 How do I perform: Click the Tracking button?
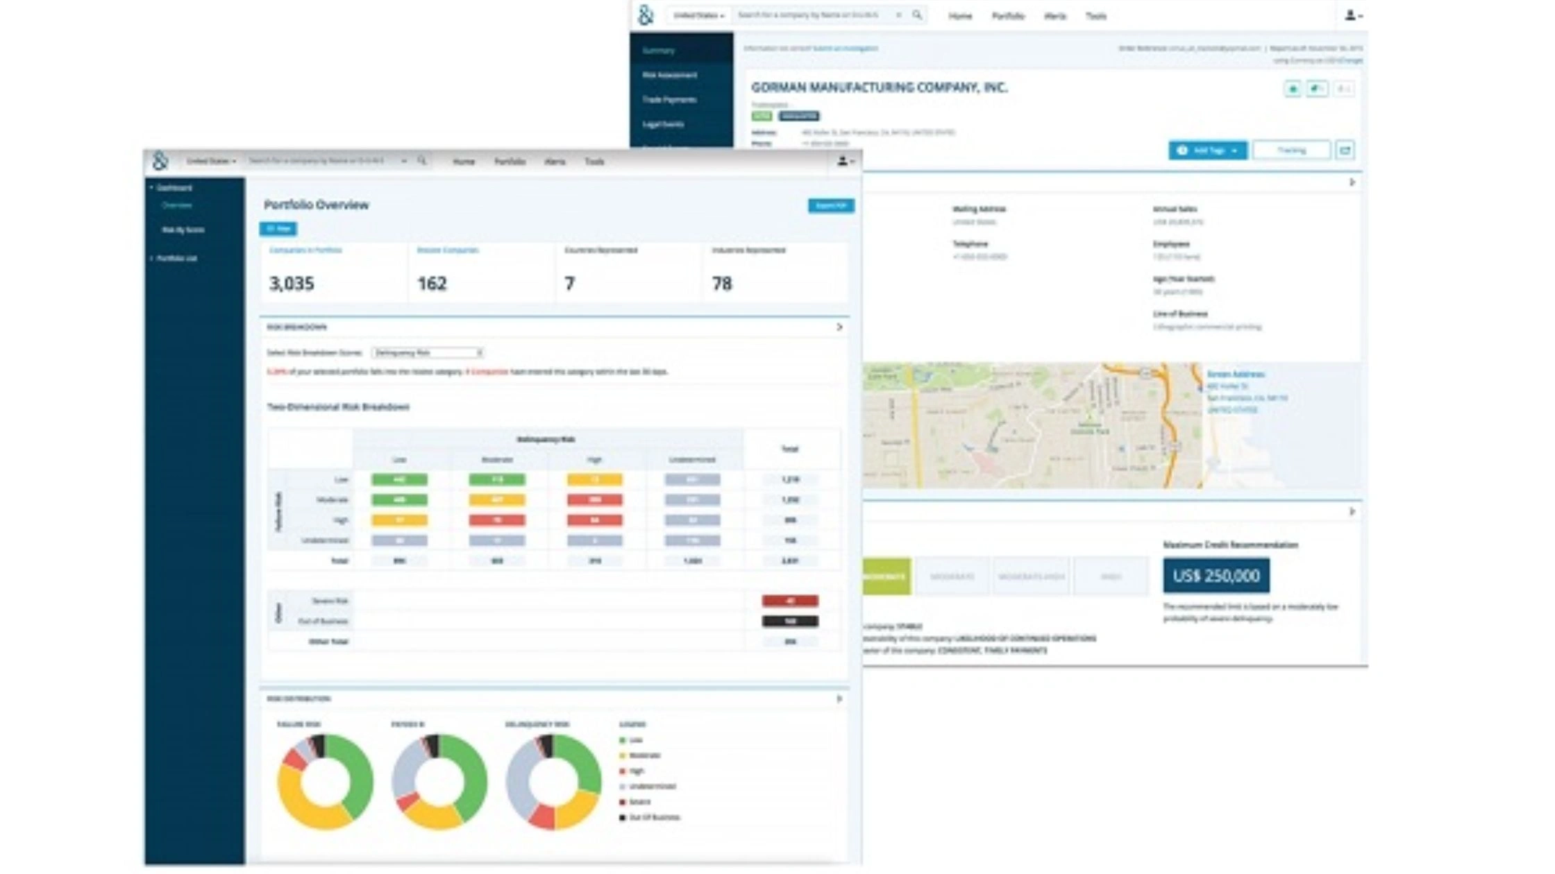pyautogui.click(x=1291, y=150)
